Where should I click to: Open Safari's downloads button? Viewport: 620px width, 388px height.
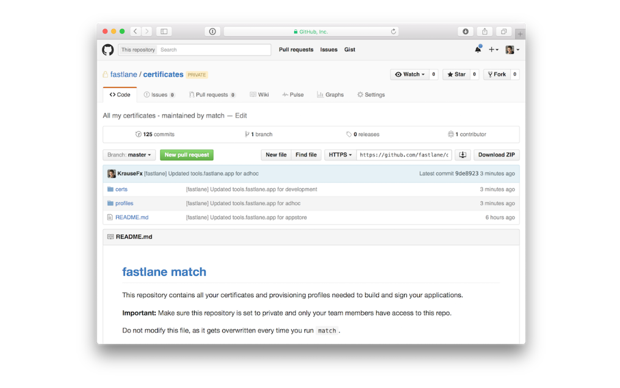[466, 31]
